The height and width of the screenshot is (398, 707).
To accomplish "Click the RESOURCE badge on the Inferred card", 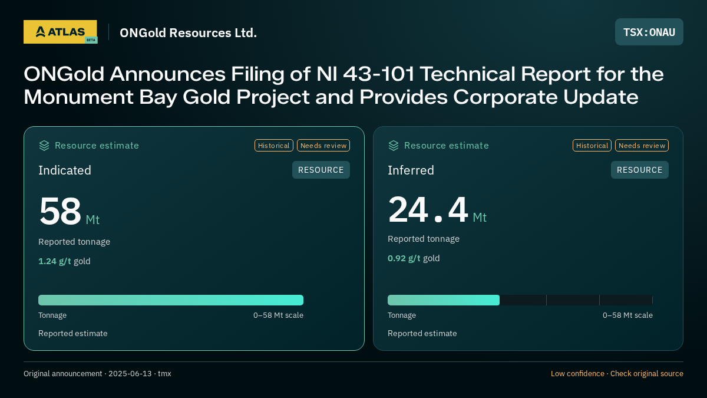I will [640, 170].
